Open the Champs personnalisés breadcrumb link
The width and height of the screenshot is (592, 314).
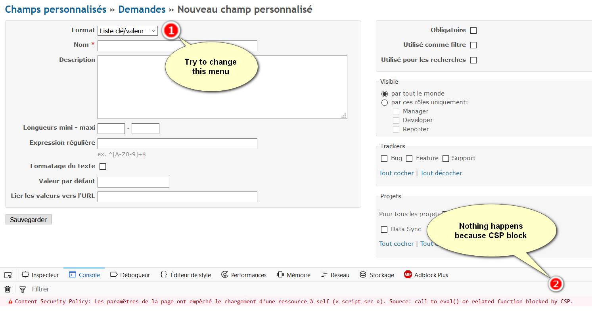(x=56, y=9)
